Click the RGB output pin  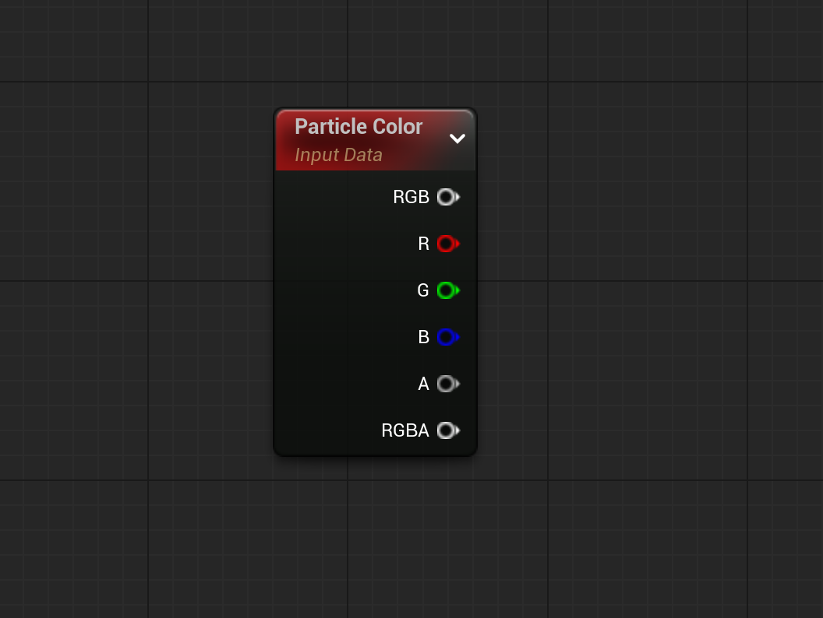tap(447, 197)
